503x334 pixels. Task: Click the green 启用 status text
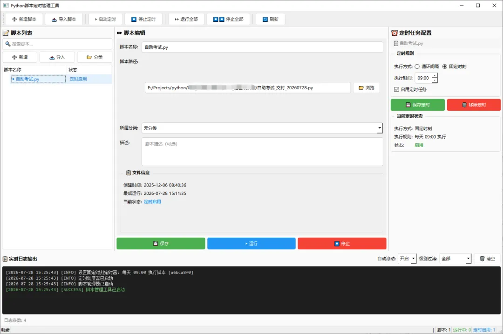pos(419,145)
